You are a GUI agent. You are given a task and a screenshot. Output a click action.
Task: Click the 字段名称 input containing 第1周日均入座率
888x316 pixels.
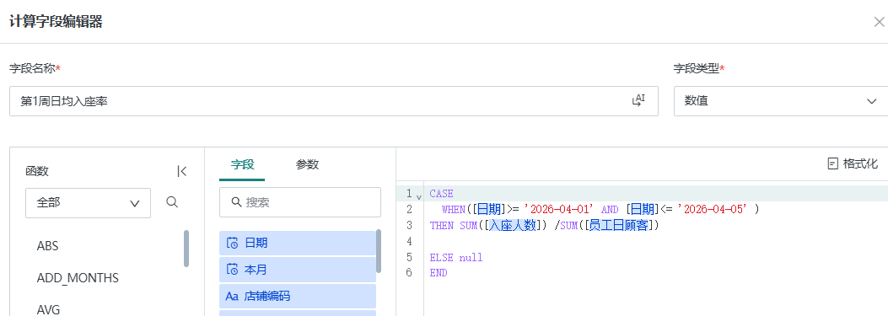(x=334, y=101)
